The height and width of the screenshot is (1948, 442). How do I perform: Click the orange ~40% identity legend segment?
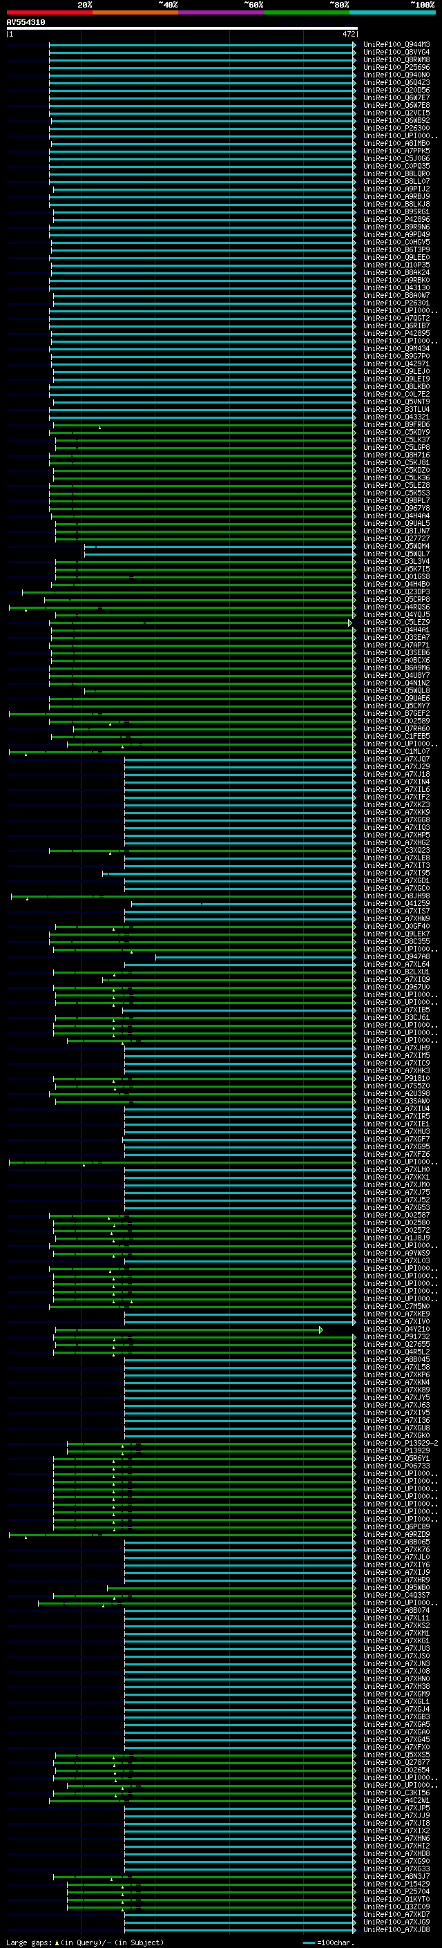pyautogui.click(x=135, y=12)
